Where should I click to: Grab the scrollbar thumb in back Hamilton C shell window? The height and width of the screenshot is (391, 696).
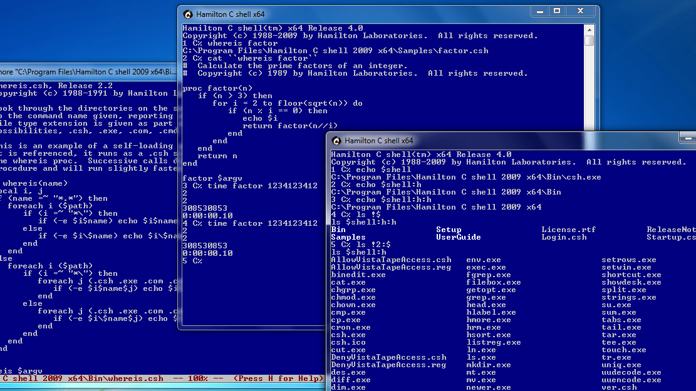point(590,40)
